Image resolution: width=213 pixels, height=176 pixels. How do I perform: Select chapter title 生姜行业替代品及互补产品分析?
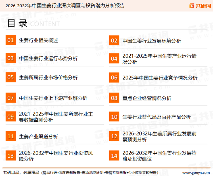point(156,117)
